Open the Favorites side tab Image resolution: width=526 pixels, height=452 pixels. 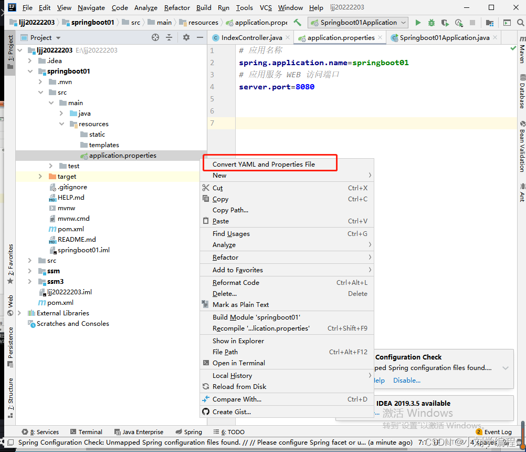click(x=10, y=264)
